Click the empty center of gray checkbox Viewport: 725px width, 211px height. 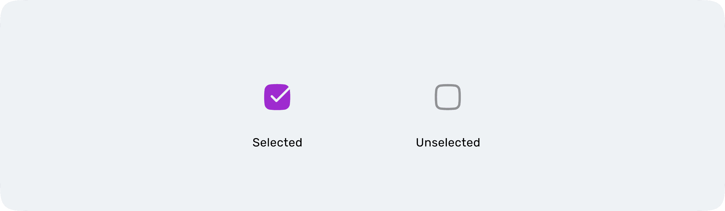point(448,97)
